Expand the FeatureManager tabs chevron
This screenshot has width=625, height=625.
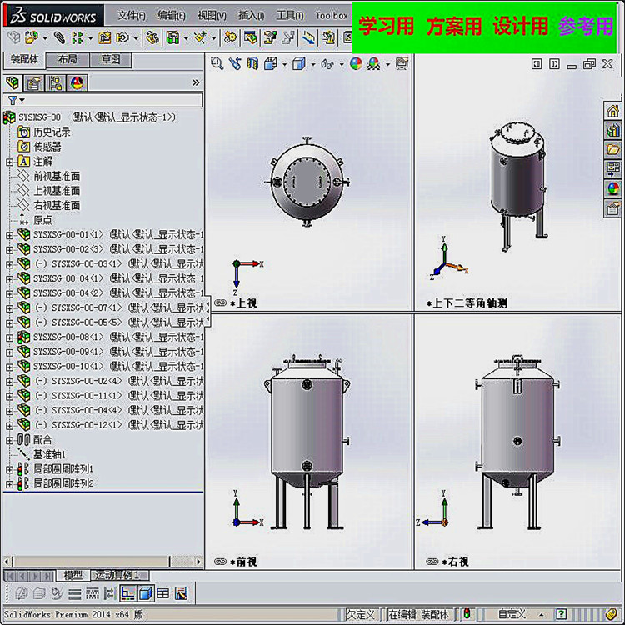(196, 82)
